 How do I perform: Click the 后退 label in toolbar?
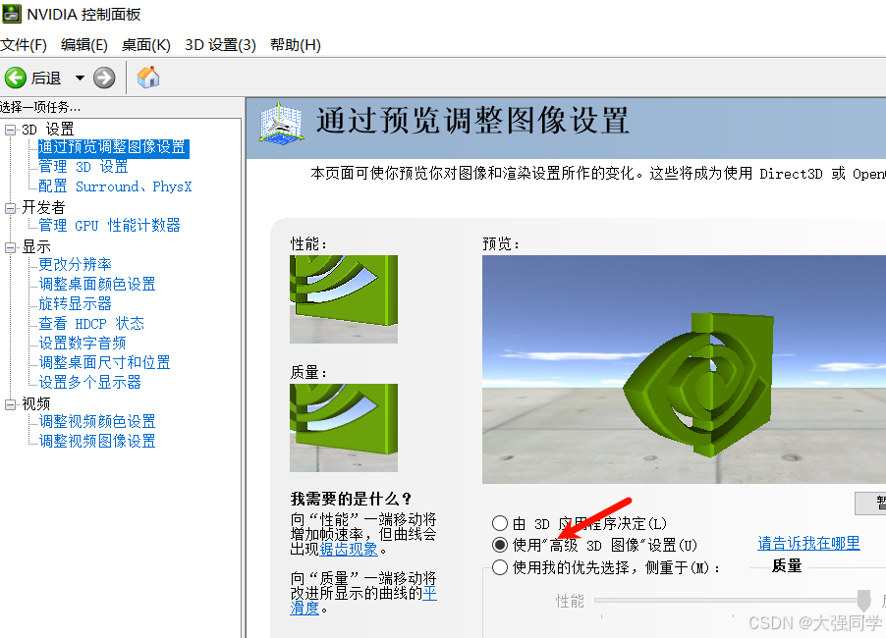click(46, 78)
